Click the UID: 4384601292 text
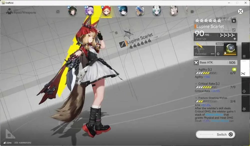The image size is (250, 146). click(23, 143)
